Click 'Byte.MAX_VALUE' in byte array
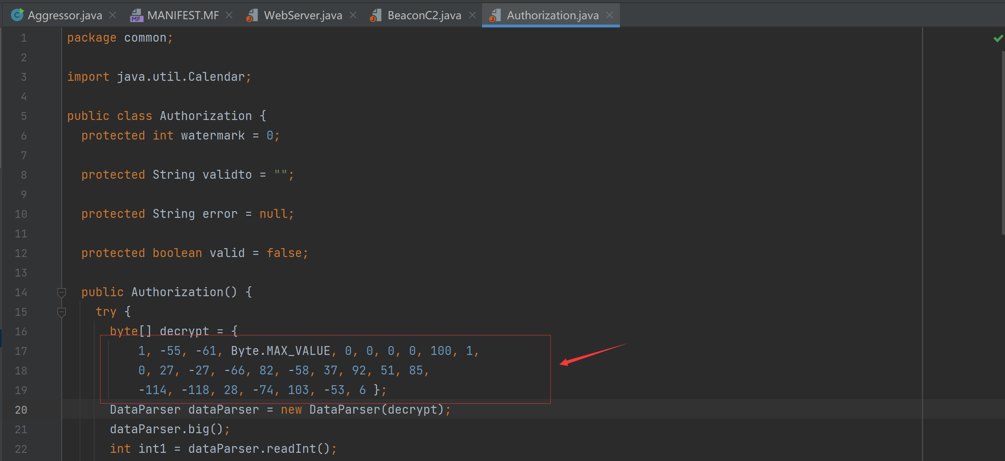Screen dimensions: 1005x461 point(280,351)
